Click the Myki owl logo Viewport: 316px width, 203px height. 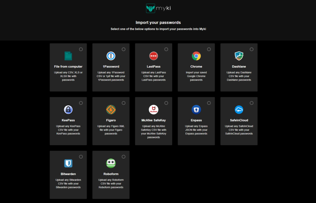150,8
